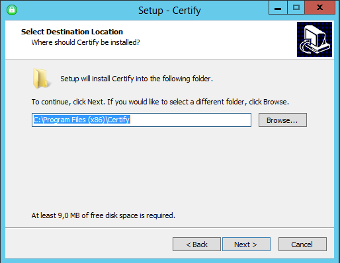The width and height of the screenshot is (340, 263).
Task: Maximize the Setup - Certify window
Action: click(x=296, y=8)
